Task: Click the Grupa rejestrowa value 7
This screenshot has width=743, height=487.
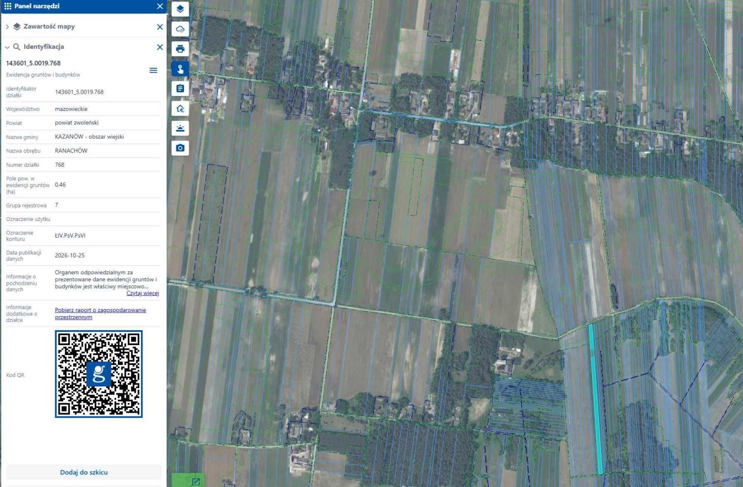Action: 56,205
